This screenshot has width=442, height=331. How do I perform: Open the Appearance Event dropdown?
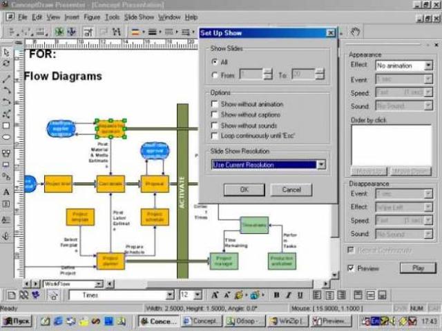428,79
